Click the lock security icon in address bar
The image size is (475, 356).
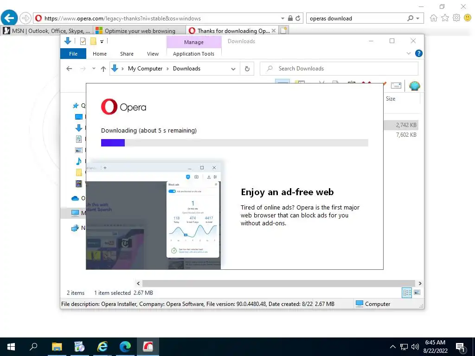(290, 18)
